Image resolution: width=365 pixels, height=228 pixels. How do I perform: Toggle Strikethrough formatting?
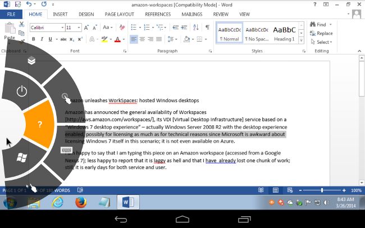click(x=63, y=39)
